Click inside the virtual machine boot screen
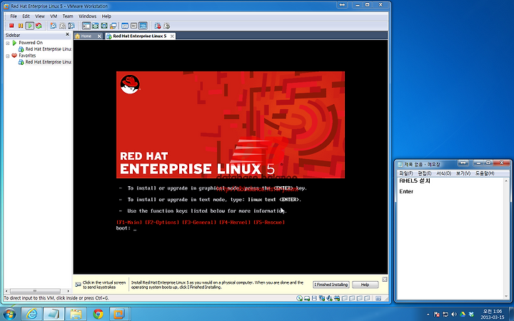514x321 pixels. click(230, 157)
